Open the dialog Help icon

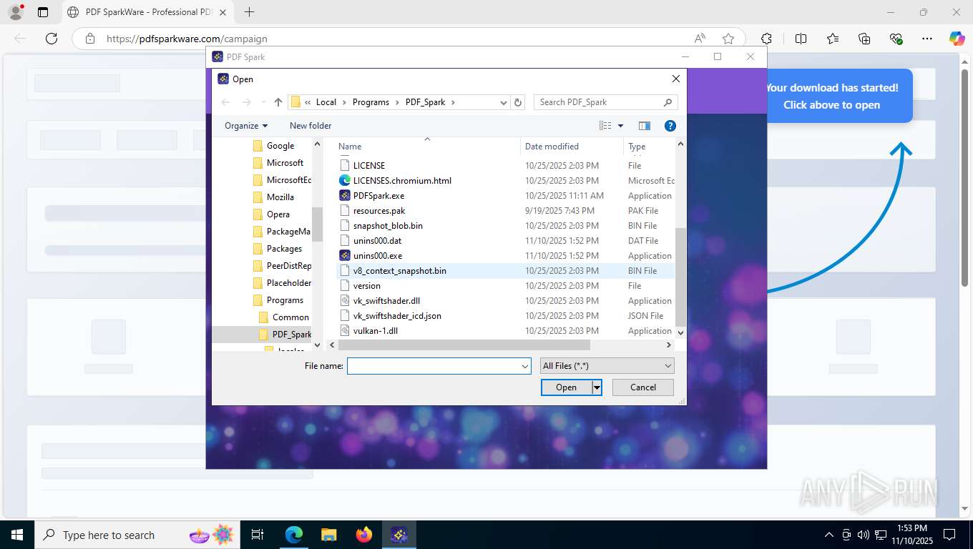[670, 126]
